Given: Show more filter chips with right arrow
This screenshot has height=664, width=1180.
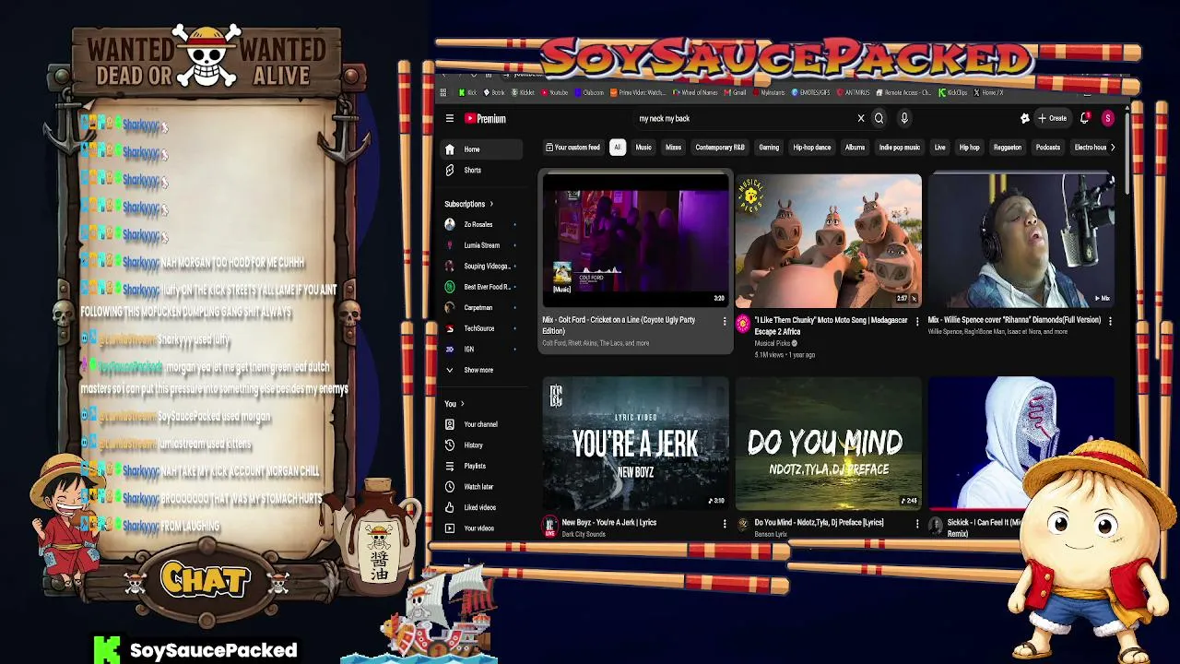Looking at the screenshot, I should [x=1112, y=148].
